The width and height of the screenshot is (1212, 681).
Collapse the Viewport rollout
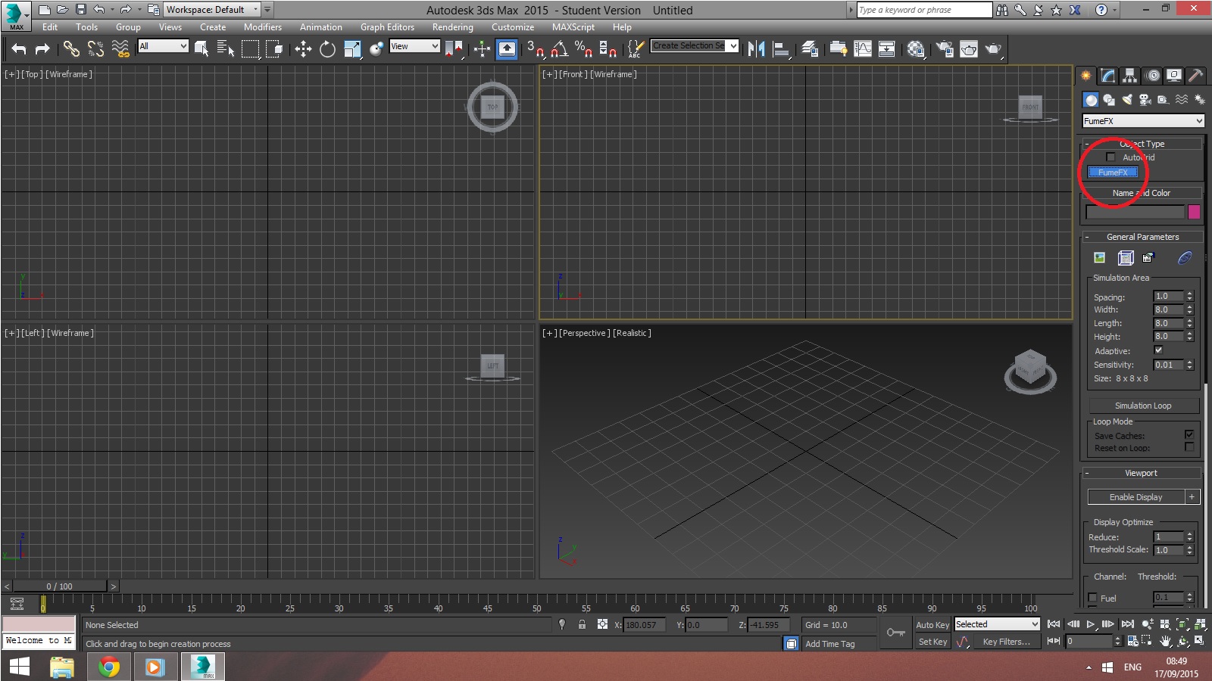coord(1141,473)
